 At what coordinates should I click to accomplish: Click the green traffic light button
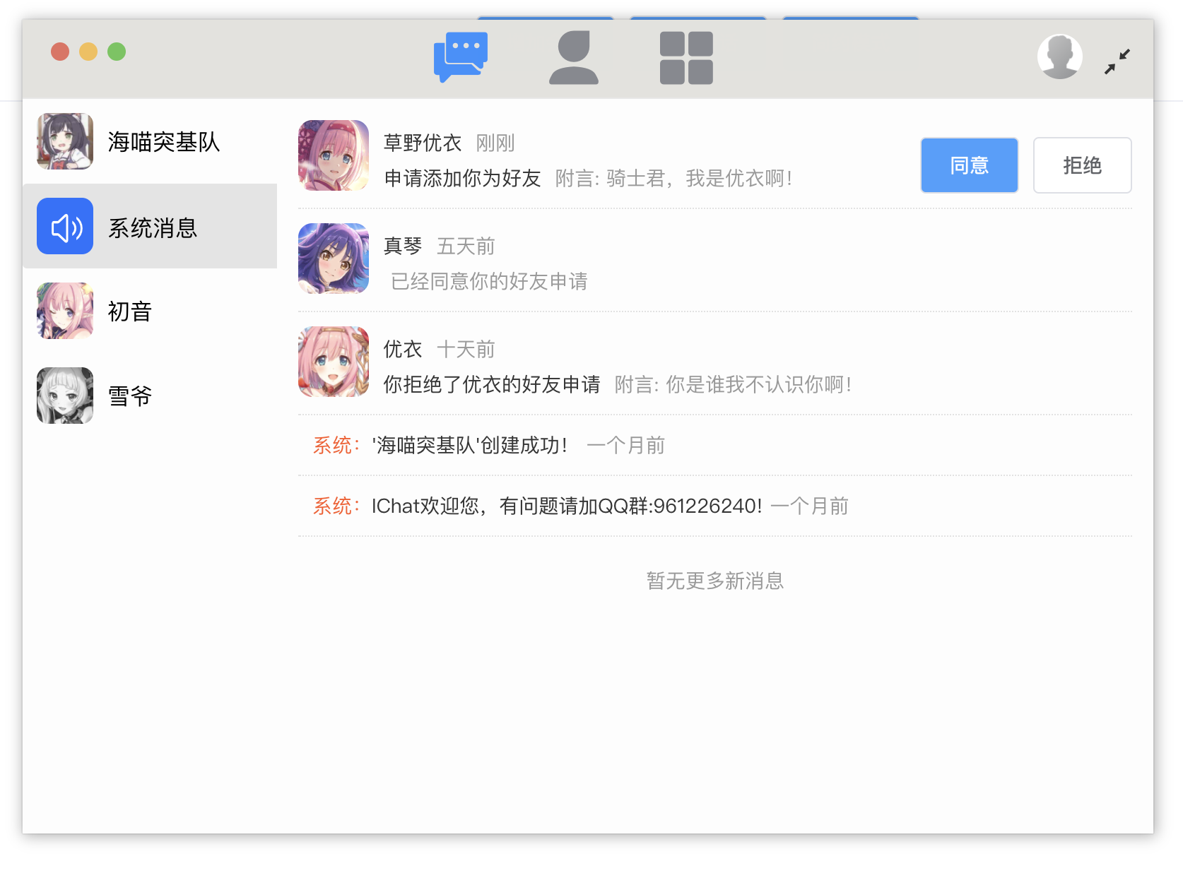click(117, 52)
